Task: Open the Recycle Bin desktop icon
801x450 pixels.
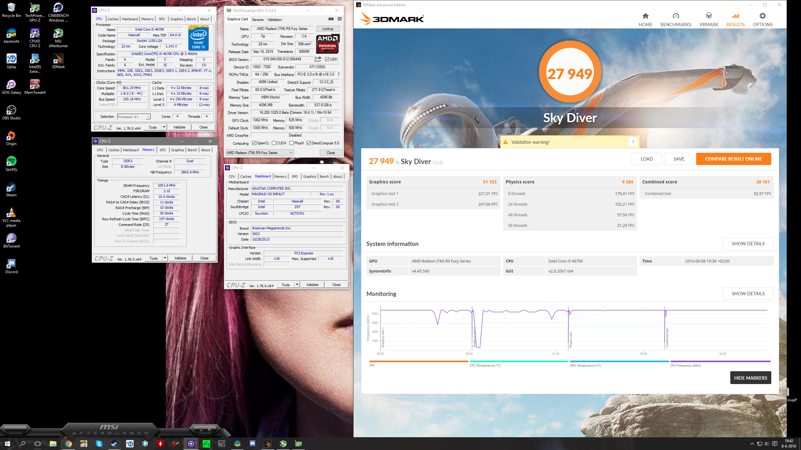Action: click(x=11, y=10)
